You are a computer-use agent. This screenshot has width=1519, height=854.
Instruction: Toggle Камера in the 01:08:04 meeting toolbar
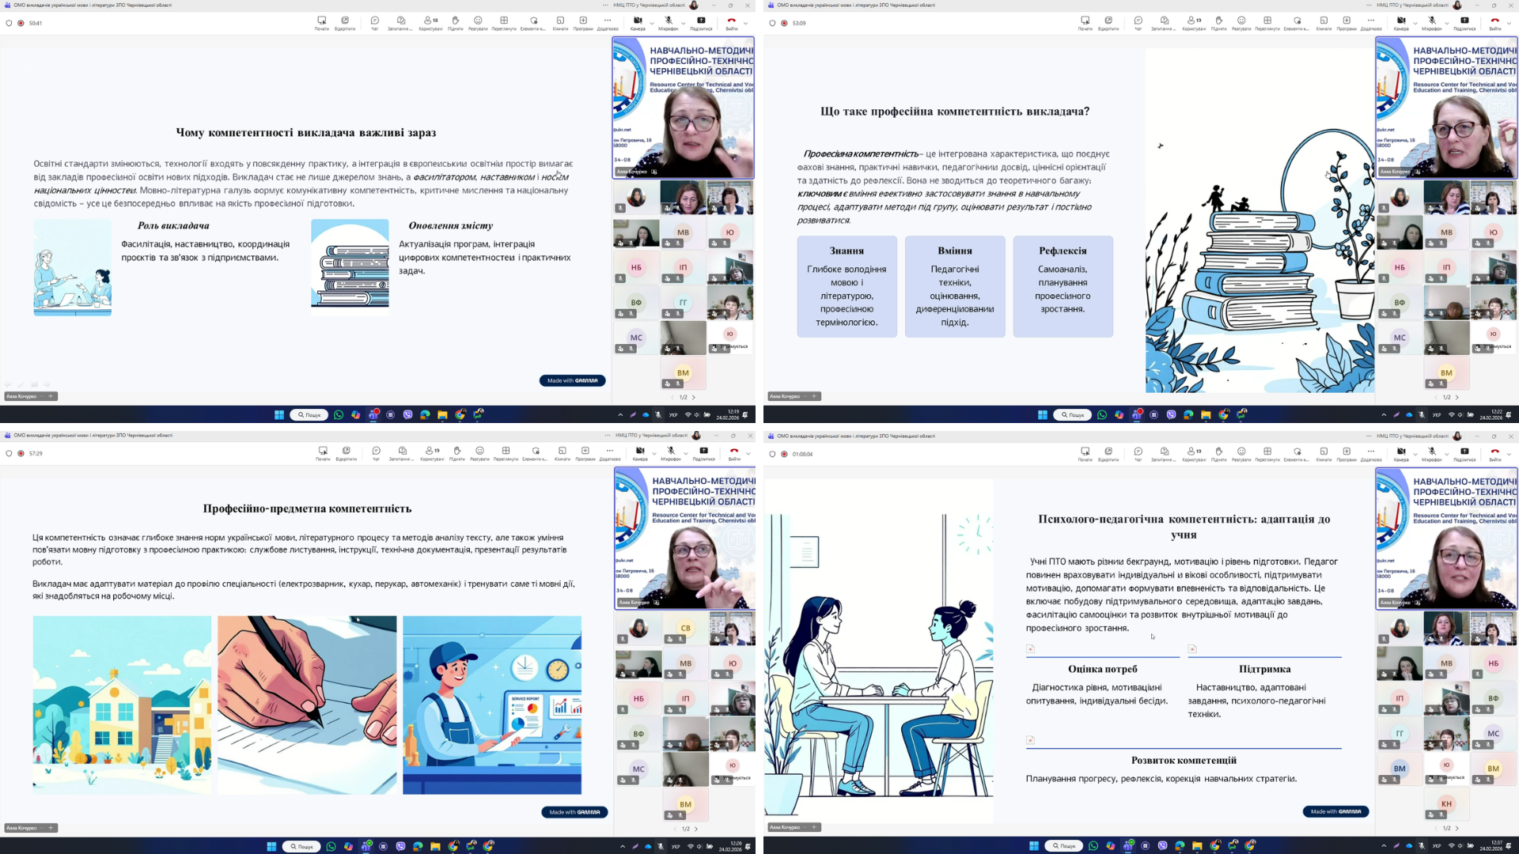pyautogui.click(x=1401, y=452)
